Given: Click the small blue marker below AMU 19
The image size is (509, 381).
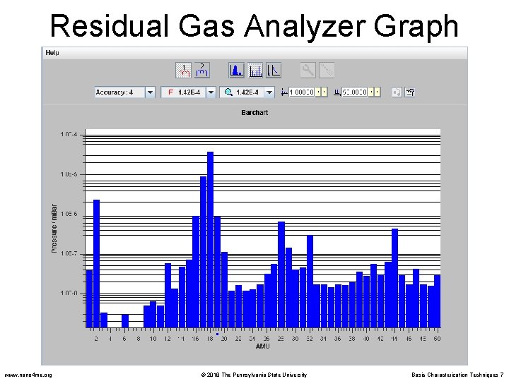Looking at the screenshot, I should point(218,334).
